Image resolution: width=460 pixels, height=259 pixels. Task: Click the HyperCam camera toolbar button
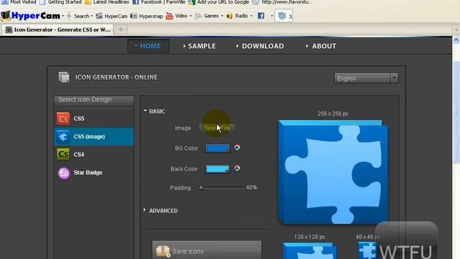click(x=111, y=16)
